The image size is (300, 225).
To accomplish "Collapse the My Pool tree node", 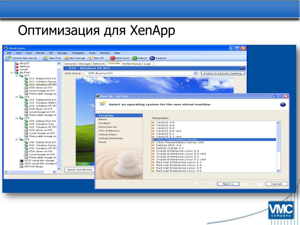I will tap(12, 73).
